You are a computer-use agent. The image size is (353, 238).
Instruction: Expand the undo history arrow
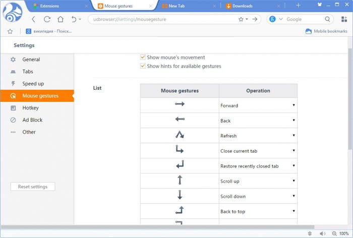(80, 19)
